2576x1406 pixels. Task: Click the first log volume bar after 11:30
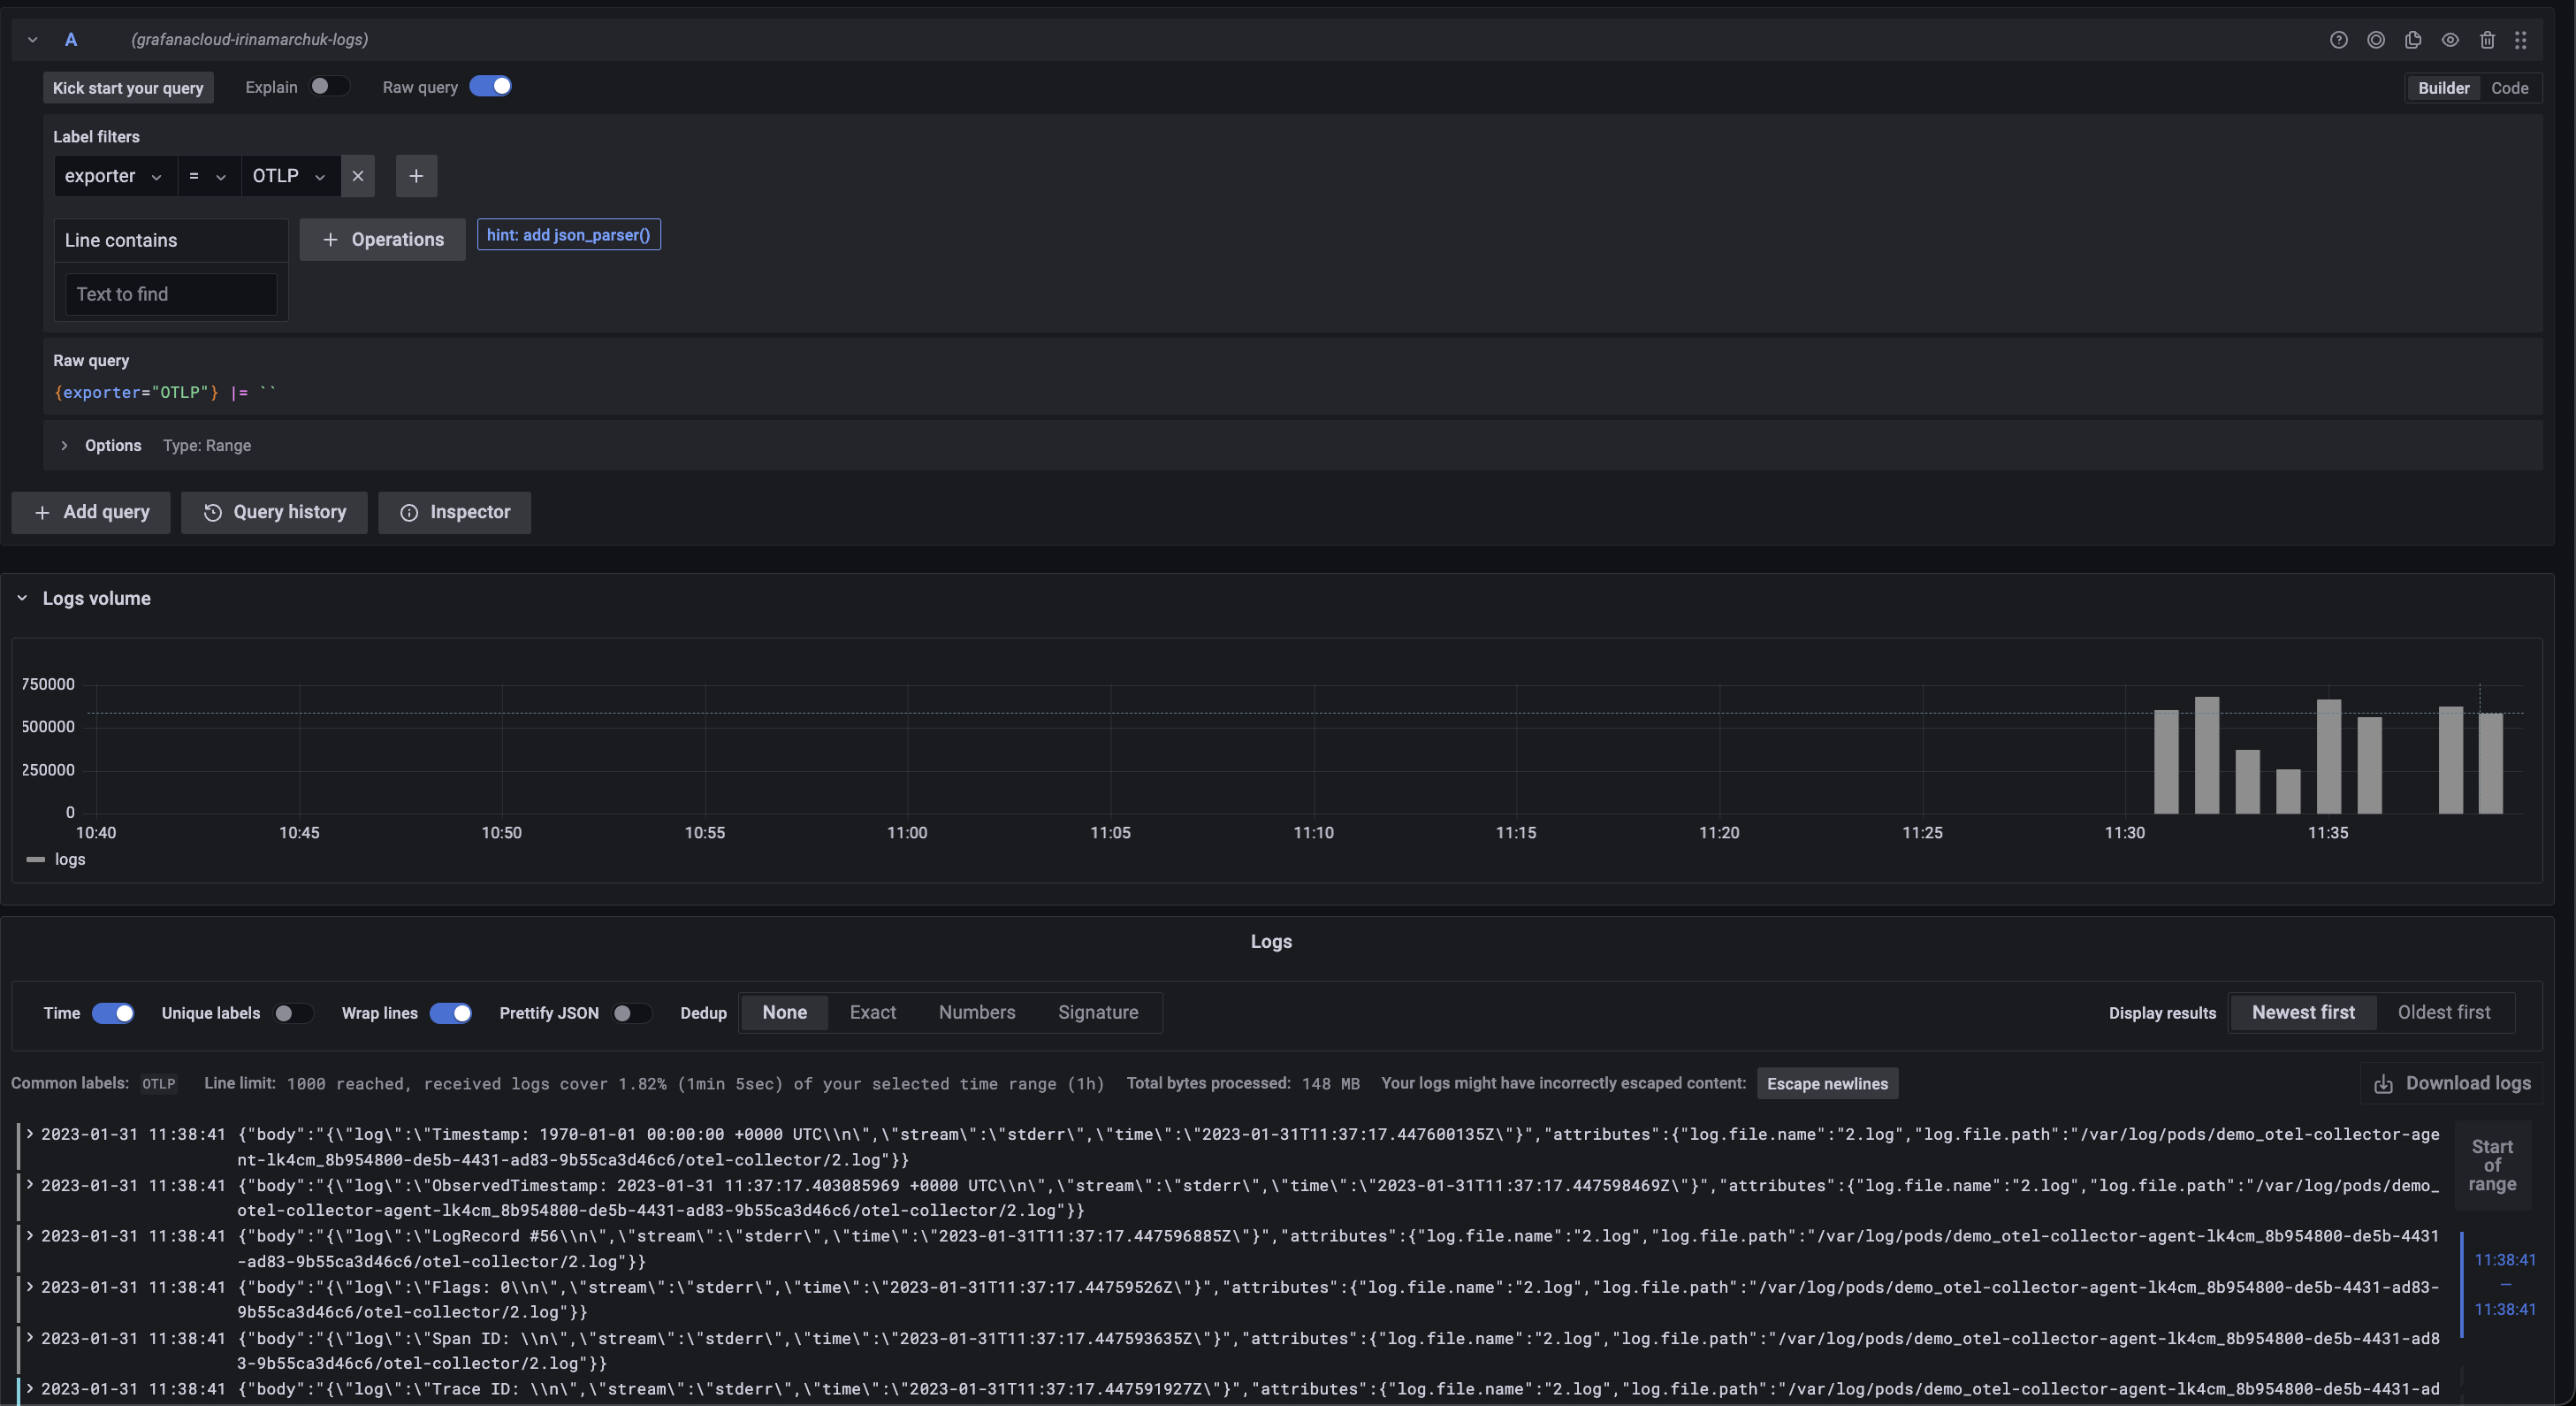pyautogui.click(x=2166, y=761)
